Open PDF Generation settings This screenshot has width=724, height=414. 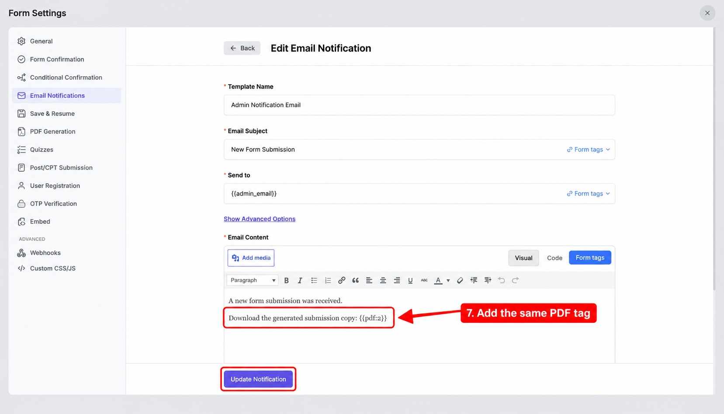click(x=66, y=131)
